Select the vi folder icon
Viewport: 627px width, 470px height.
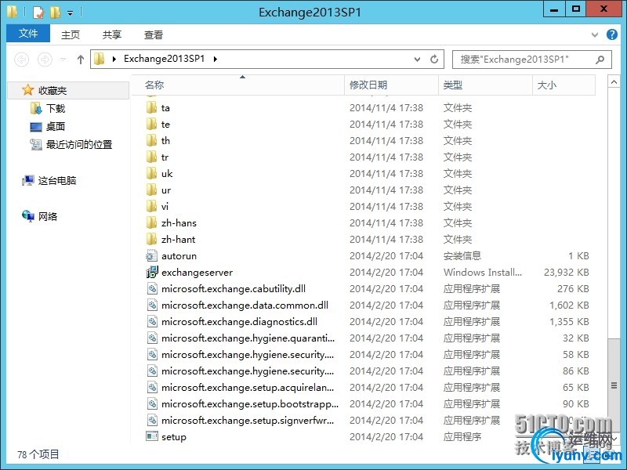click(151, 207)
